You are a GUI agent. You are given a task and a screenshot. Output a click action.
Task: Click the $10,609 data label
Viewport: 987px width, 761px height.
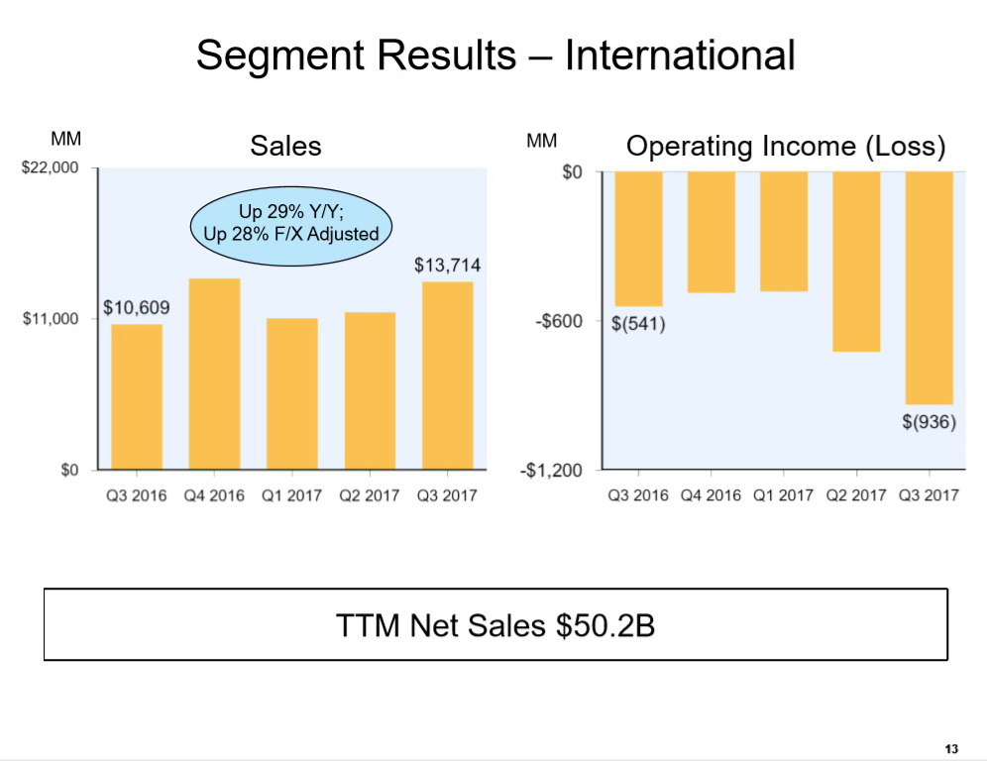[137, 308]
